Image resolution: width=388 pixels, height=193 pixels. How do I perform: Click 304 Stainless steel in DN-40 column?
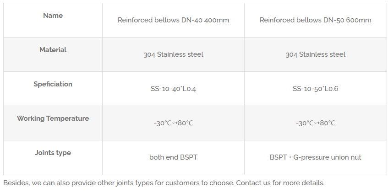coord(173,54)
